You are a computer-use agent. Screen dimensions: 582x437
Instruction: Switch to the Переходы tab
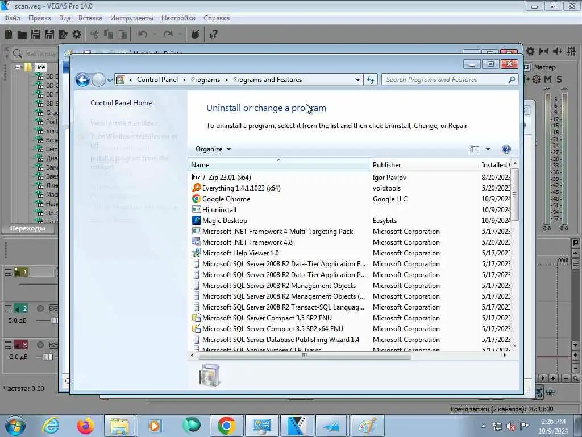(x=28, y=228)
